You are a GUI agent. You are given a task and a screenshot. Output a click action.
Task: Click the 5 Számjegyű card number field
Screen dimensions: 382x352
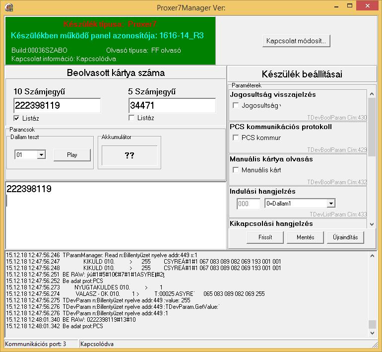point(172,106)
